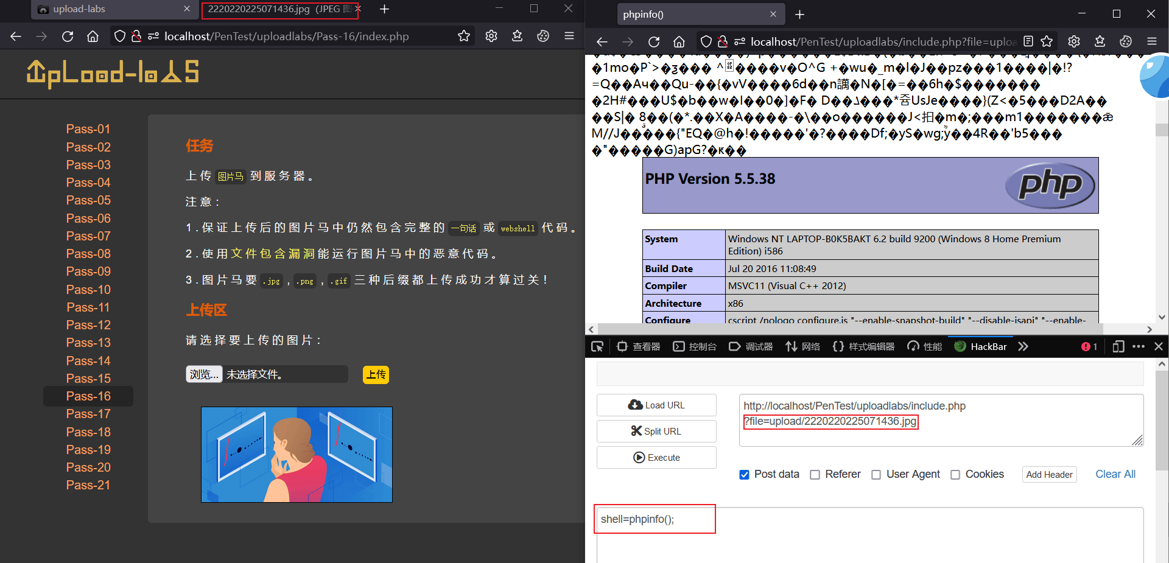Close the developer tools panel
This screenshot has width=1169, height=563.
(x=1159, y=346)
